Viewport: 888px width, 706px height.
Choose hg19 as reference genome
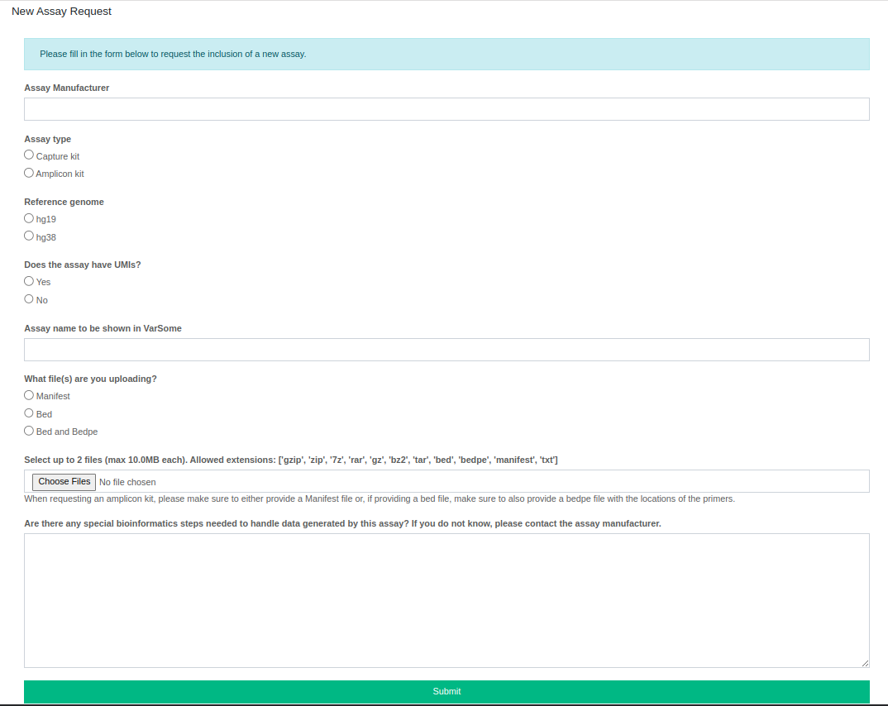coord(29,218)
